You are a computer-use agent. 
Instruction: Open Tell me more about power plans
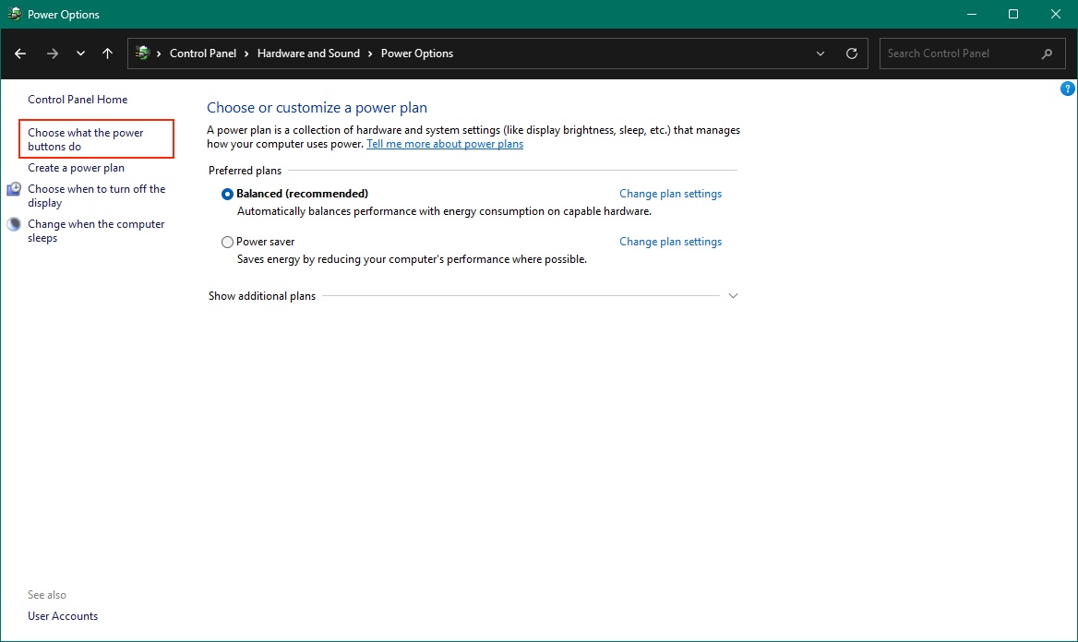tap(445, 144)
